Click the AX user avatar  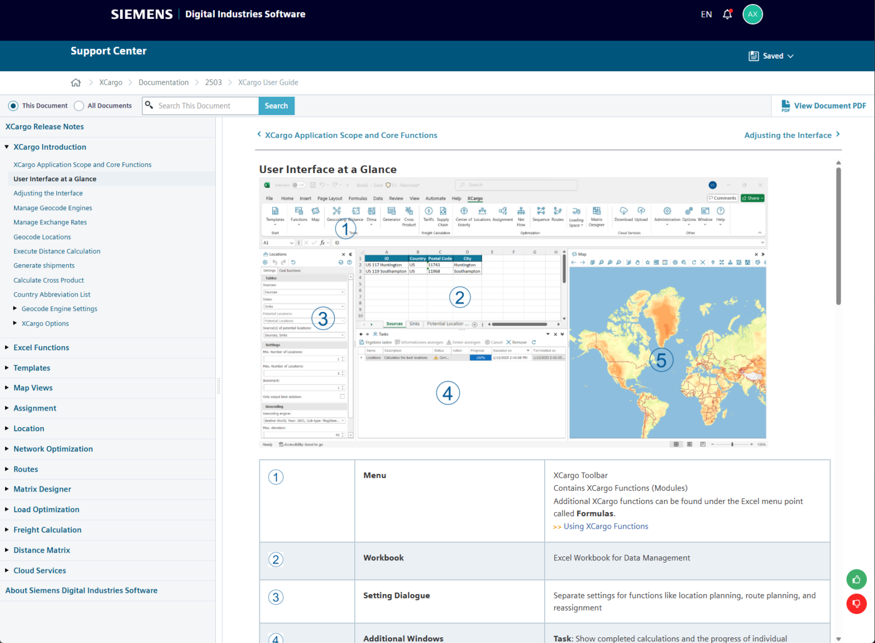[x=752, y=14]
